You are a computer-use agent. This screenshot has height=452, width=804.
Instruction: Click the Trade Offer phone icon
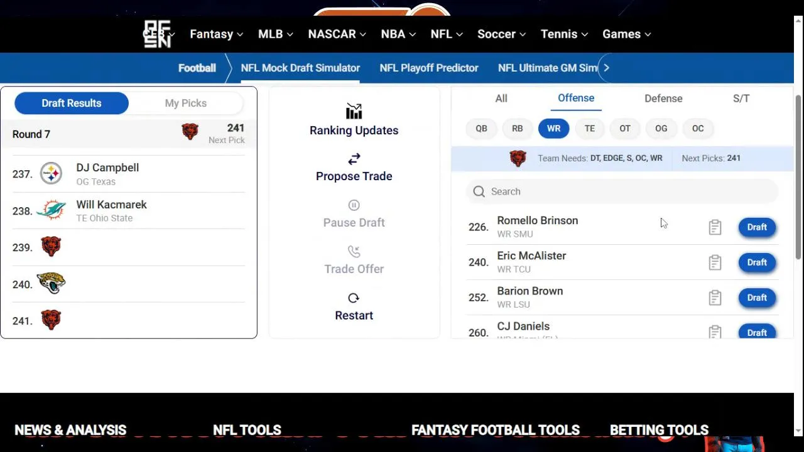(x=354, y=252)
